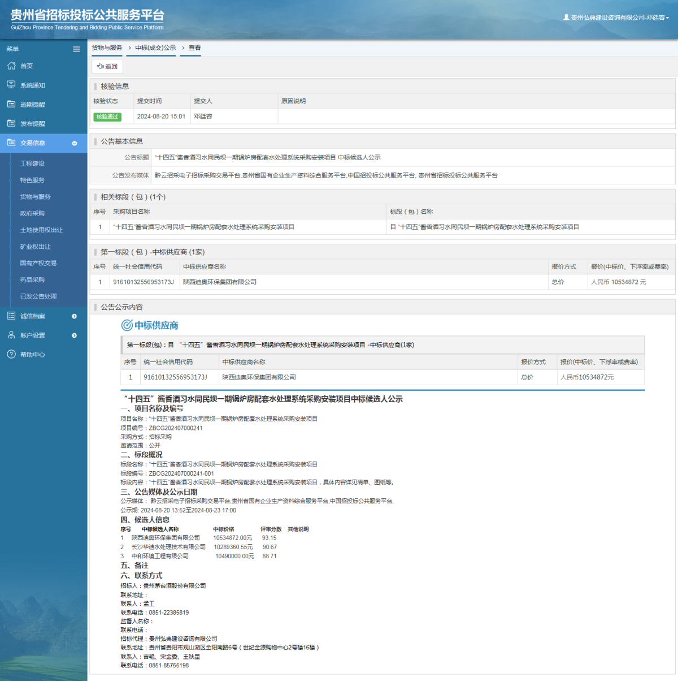Image resolution: width=678 pixels, height=681 pixels.
Task: Click 逾期提醒 sidebar icon
Action: click(11, 104)
